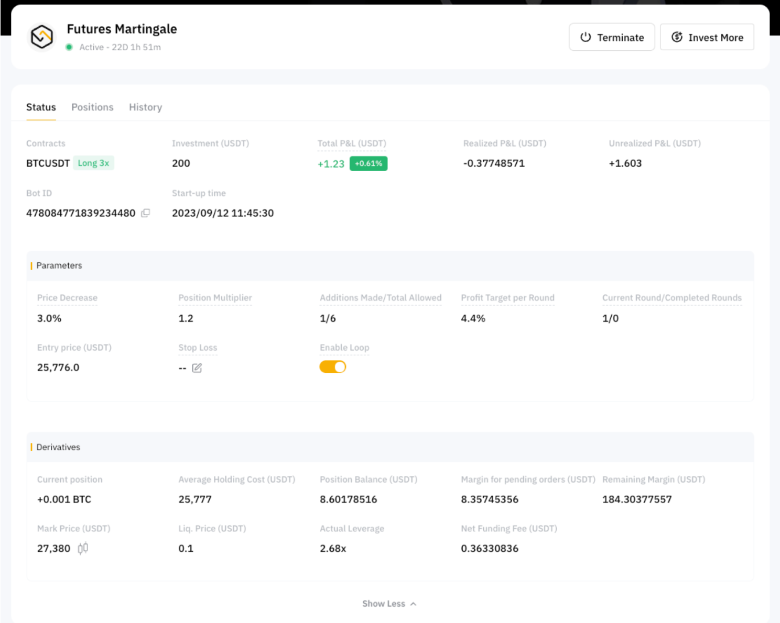
Task: Copy the Bot ID using copy icon
Action: tap(146, 213)
